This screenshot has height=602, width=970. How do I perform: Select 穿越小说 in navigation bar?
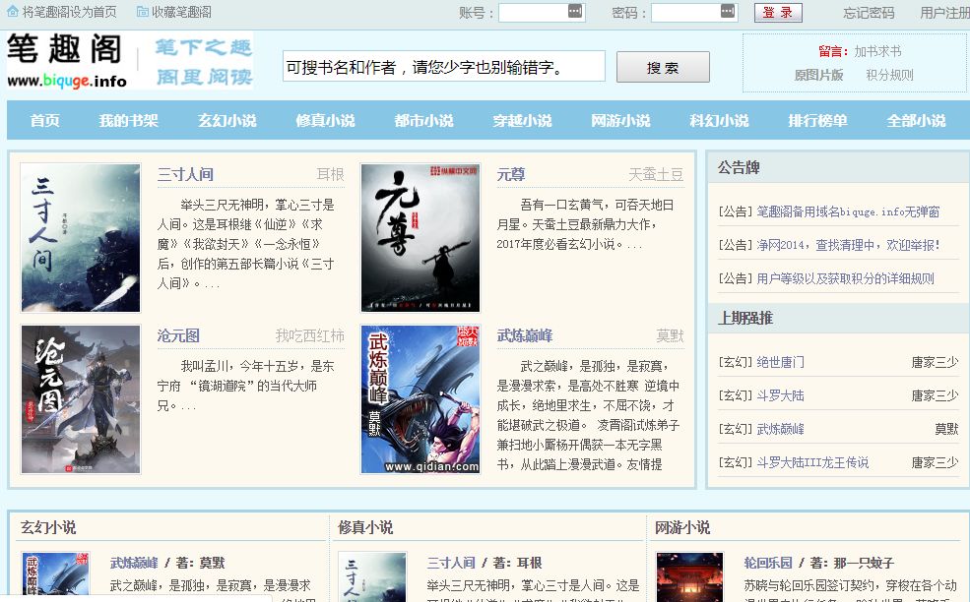(522, 121)
